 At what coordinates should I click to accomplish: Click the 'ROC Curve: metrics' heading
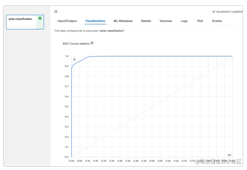point(76,44)
